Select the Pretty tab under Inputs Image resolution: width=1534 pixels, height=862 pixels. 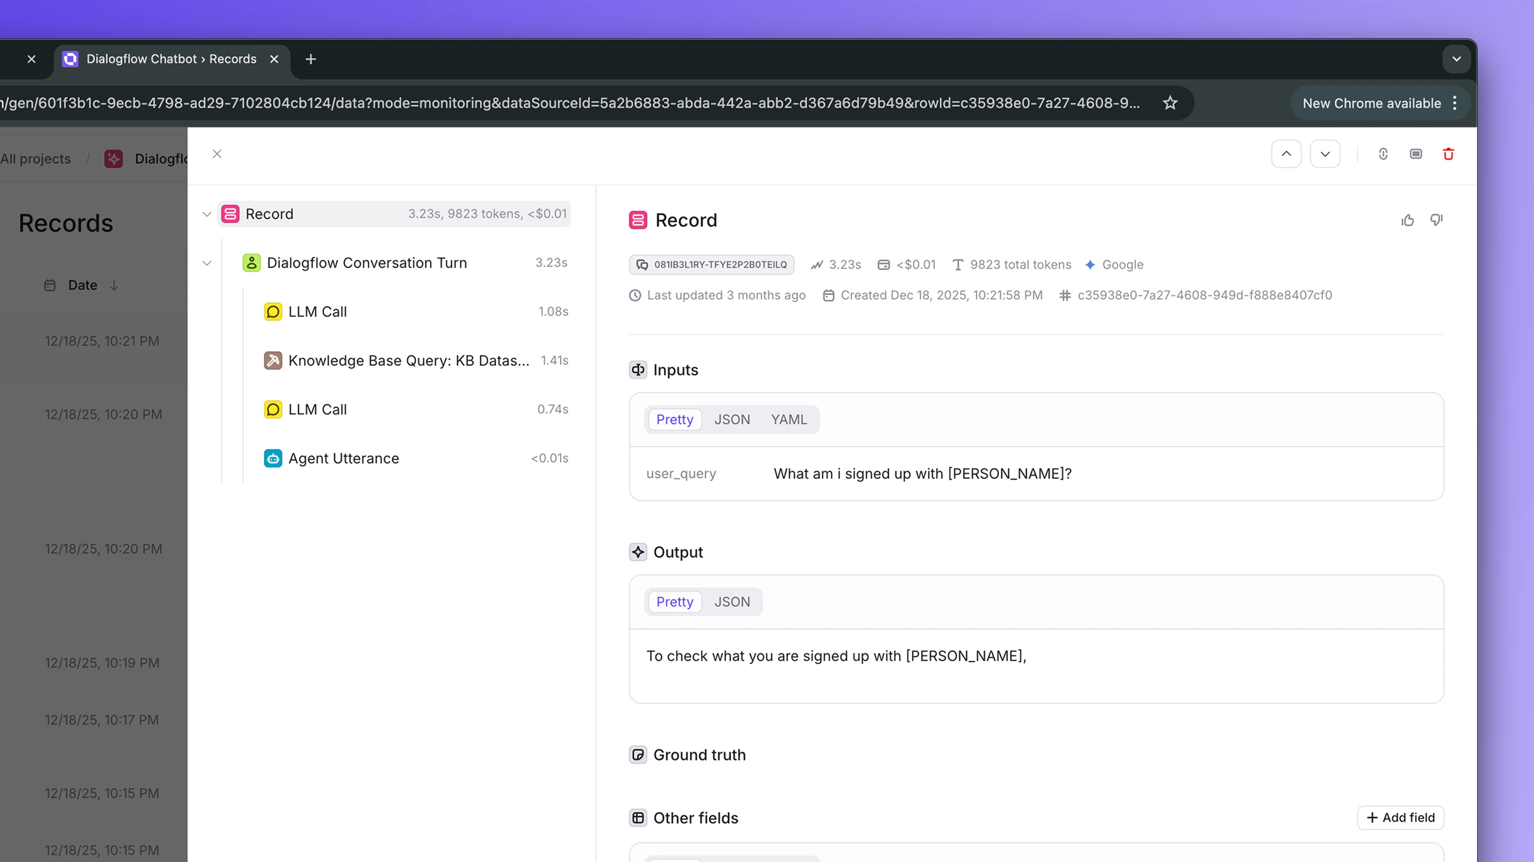674,420
